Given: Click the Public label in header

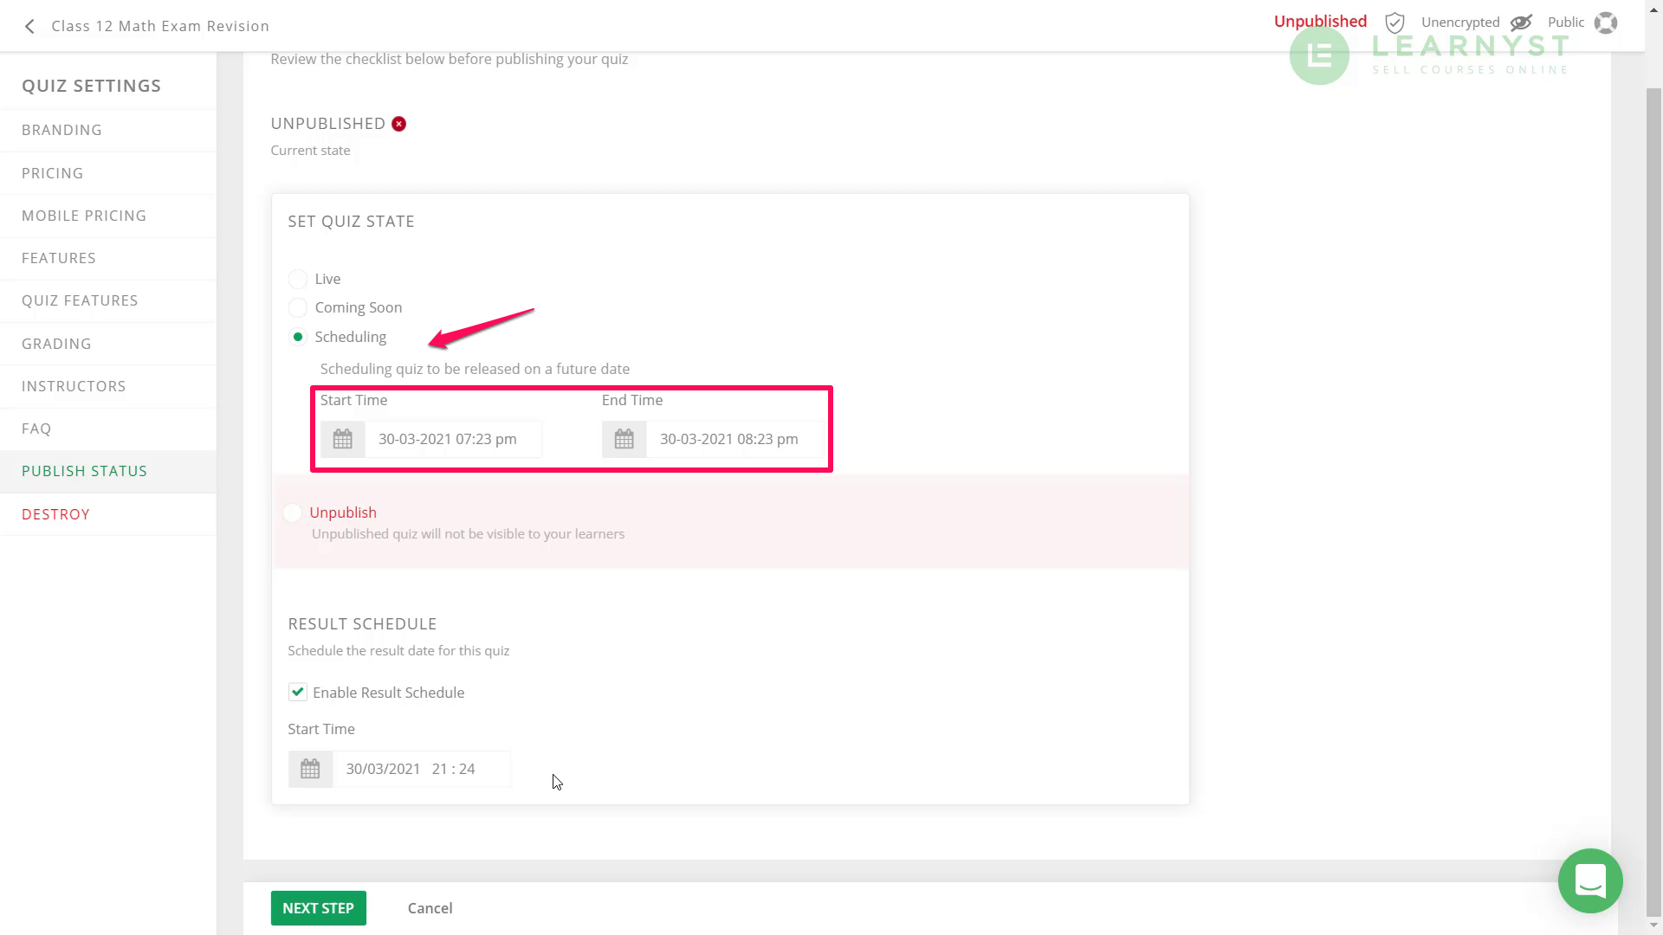Looking at the screenshot, I should pos(1566,23).
